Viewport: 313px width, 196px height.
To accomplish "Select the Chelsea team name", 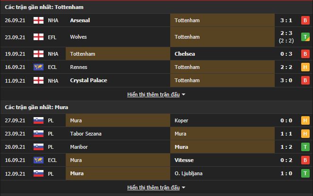I will pos(185,54).
